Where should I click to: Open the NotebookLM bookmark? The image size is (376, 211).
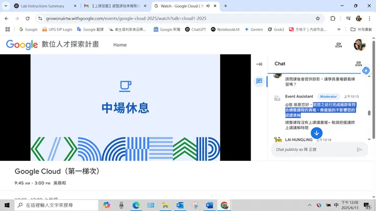(225, 29)
